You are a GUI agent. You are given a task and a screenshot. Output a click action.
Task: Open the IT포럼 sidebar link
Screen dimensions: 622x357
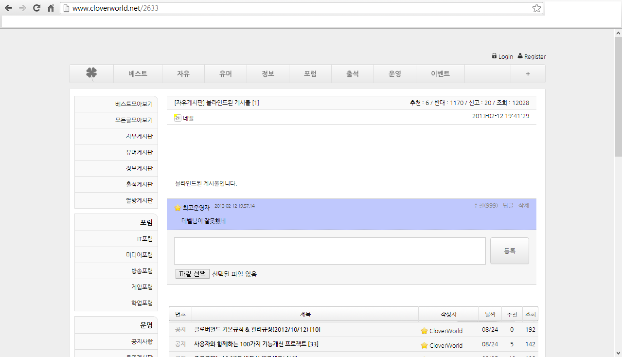pos(144,239)
